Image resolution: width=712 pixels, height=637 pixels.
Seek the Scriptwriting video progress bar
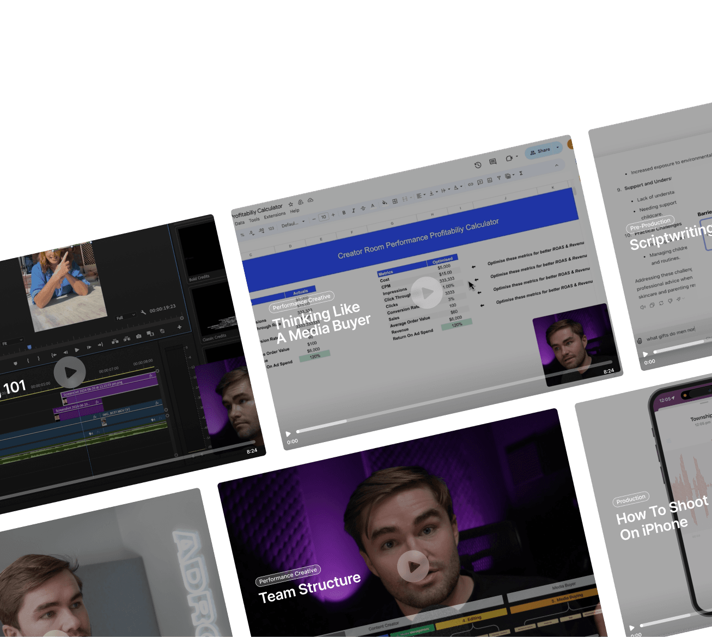tap(683, 346)
